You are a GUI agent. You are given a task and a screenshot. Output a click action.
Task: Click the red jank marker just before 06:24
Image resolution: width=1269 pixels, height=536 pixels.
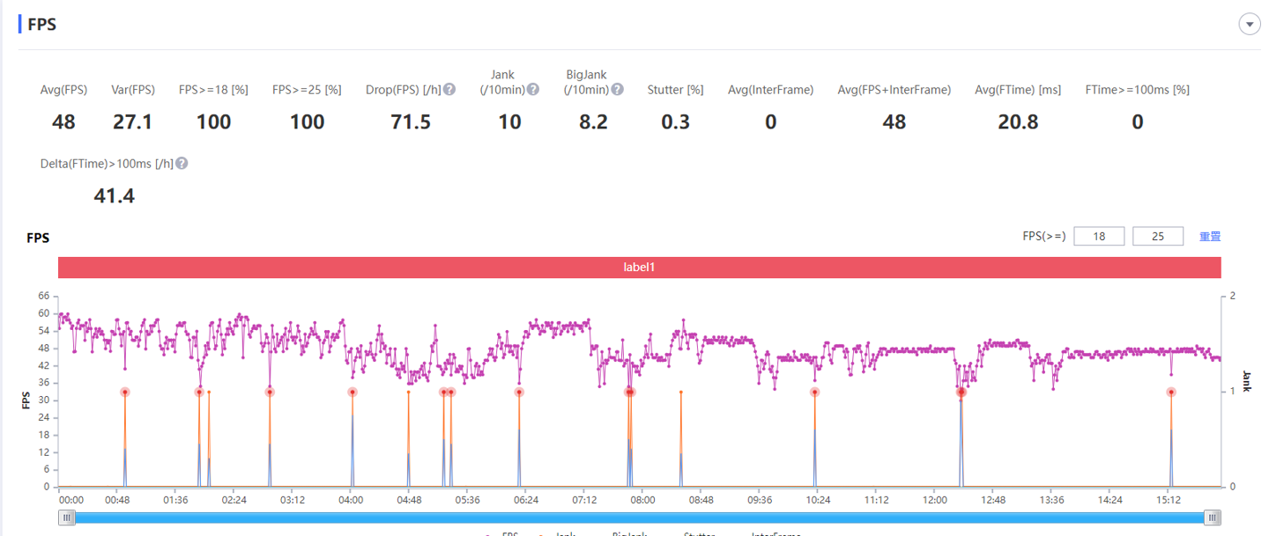pyautogui.click(x=519, y=393)
